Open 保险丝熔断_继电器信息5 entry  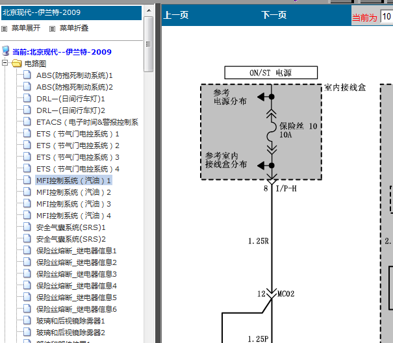click(x=77, y=298)
